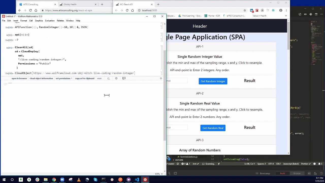This screenshot has height=183, width=325.
Task: Close the Christy Health tab
Action: pos(96,4)
